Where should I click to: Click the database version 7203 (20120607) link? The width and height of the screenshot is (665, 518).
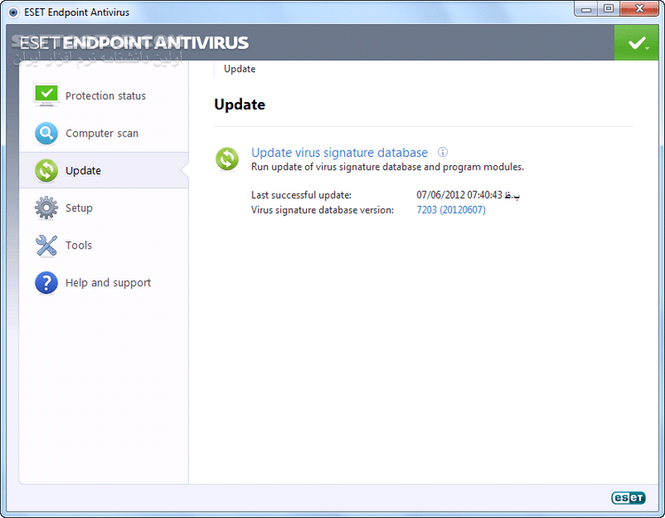[x=450, y=209]
